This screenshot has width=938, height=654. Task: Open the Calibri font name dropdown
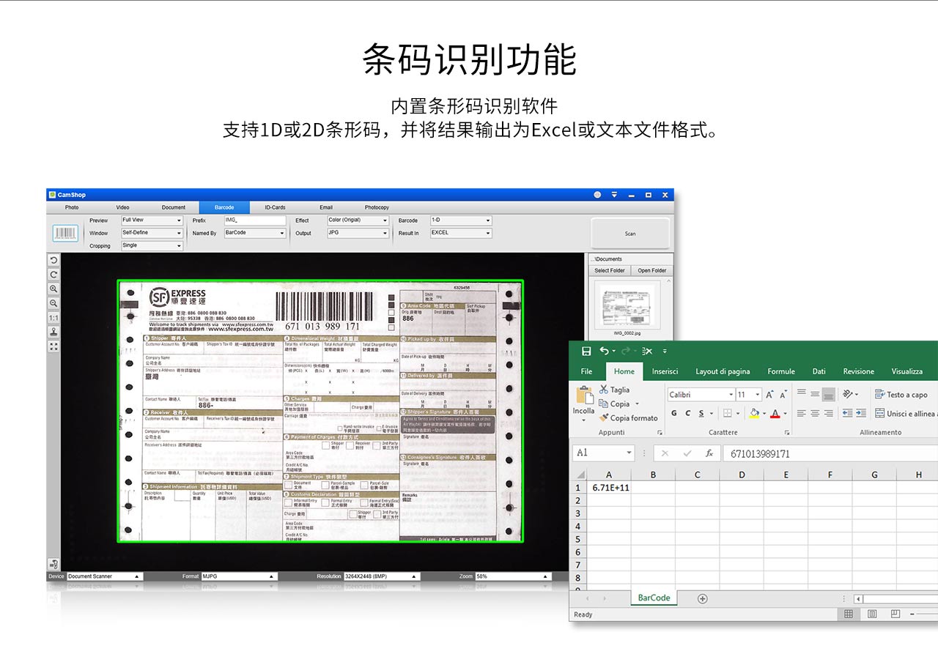[731, 395]
